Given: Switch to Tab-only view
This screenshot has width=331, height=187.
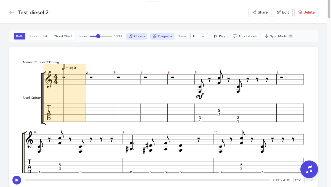Looking at the screenshot, I should tap(45, 36).
